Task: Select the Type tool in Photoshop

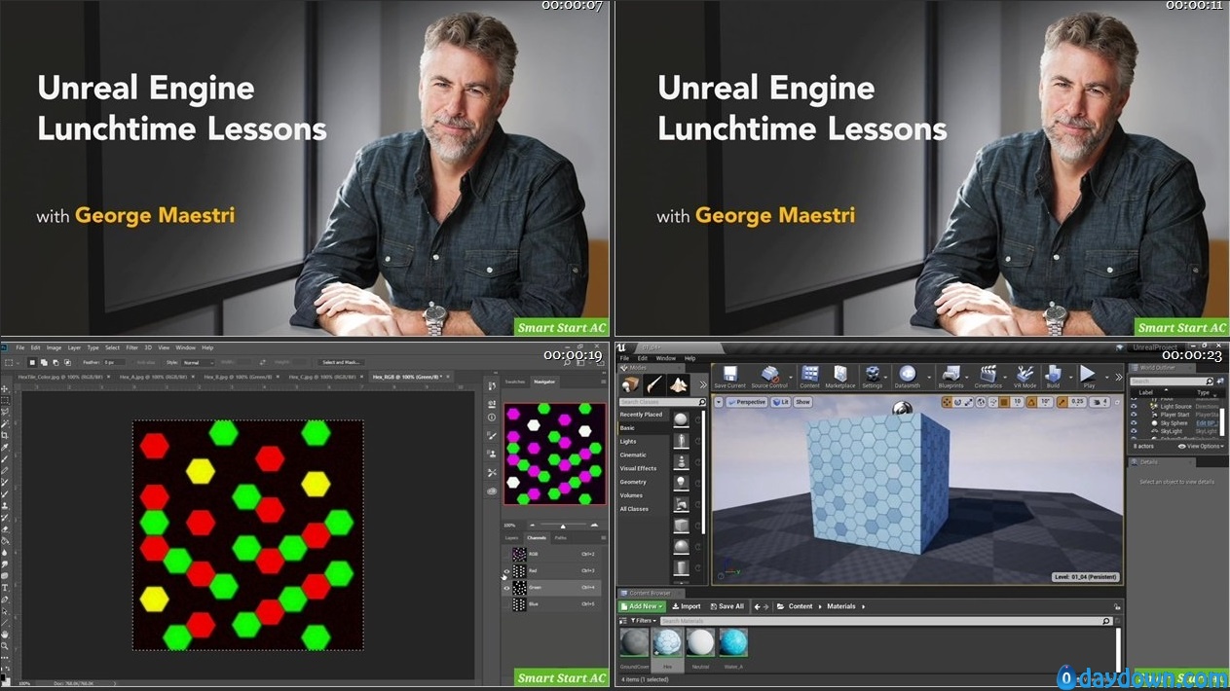Action: (5, 588)
